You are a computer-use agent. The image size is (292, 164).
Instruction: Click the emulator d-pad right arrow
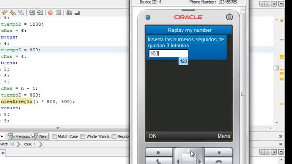(x=200, y=161)
